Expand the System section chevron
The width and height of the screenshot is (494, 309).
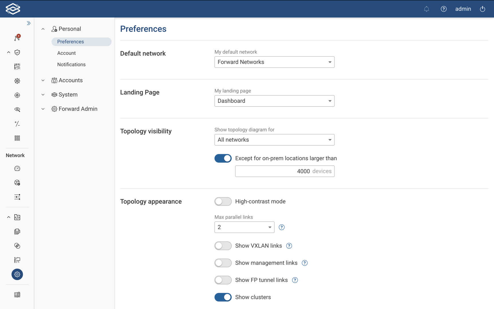coord(43,95)
